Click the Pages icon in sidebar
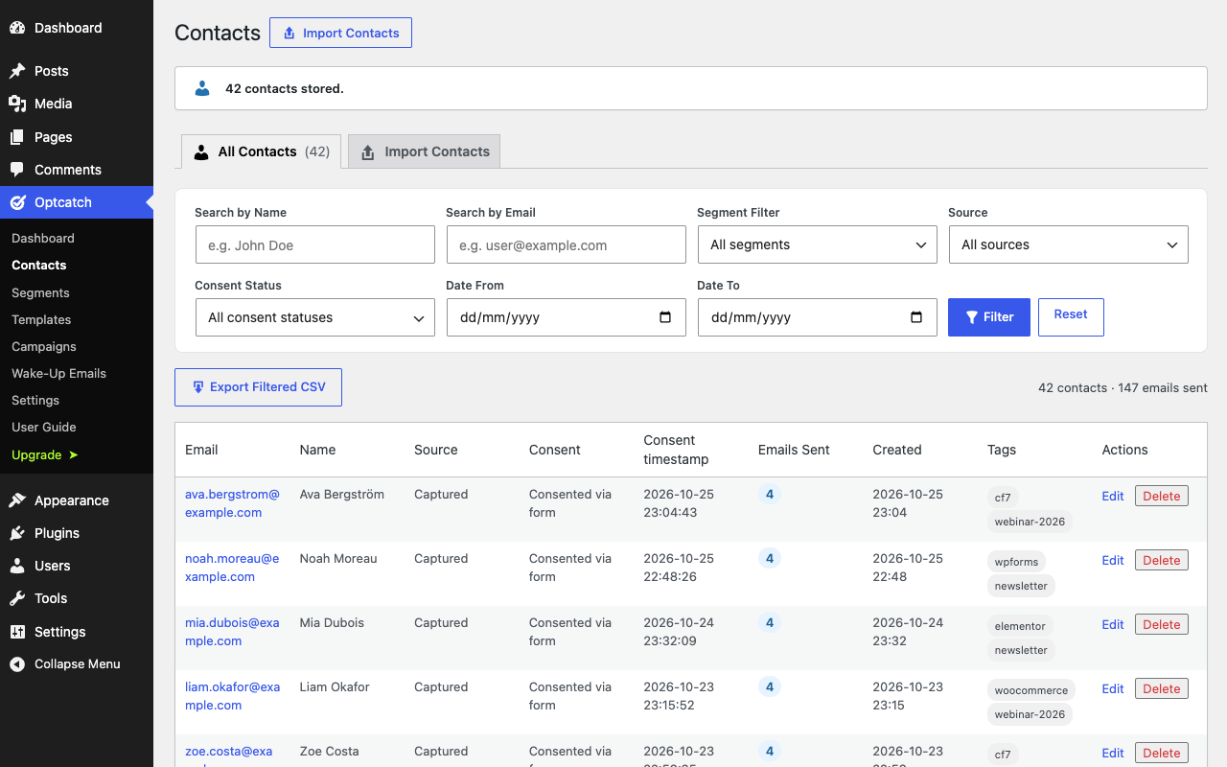 pyautogui.click(x=17, y=137)
